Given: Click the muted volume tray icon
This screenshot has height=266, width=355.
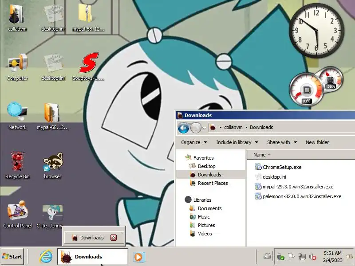Looking at the screenshot, I should (313, 257).
